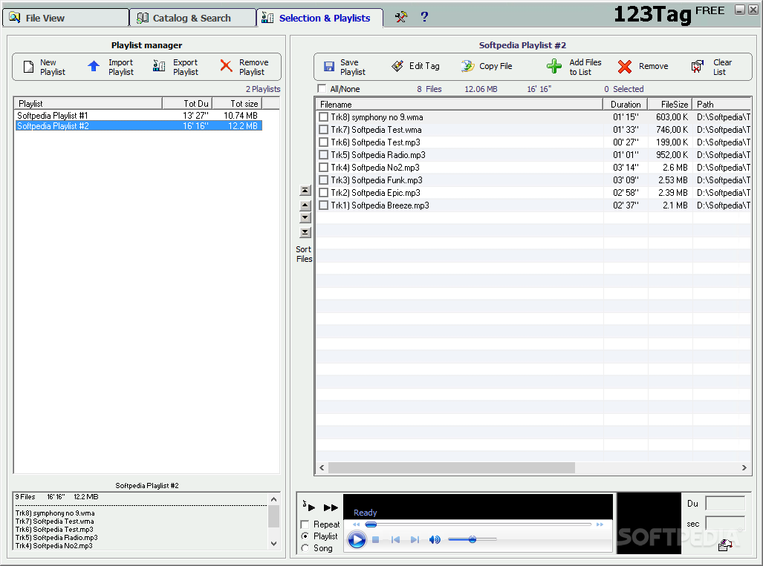This screenshot has width=763, height=566.
Task: Click the Import Playlist blue arrow icon
Action: click(94, 66)
